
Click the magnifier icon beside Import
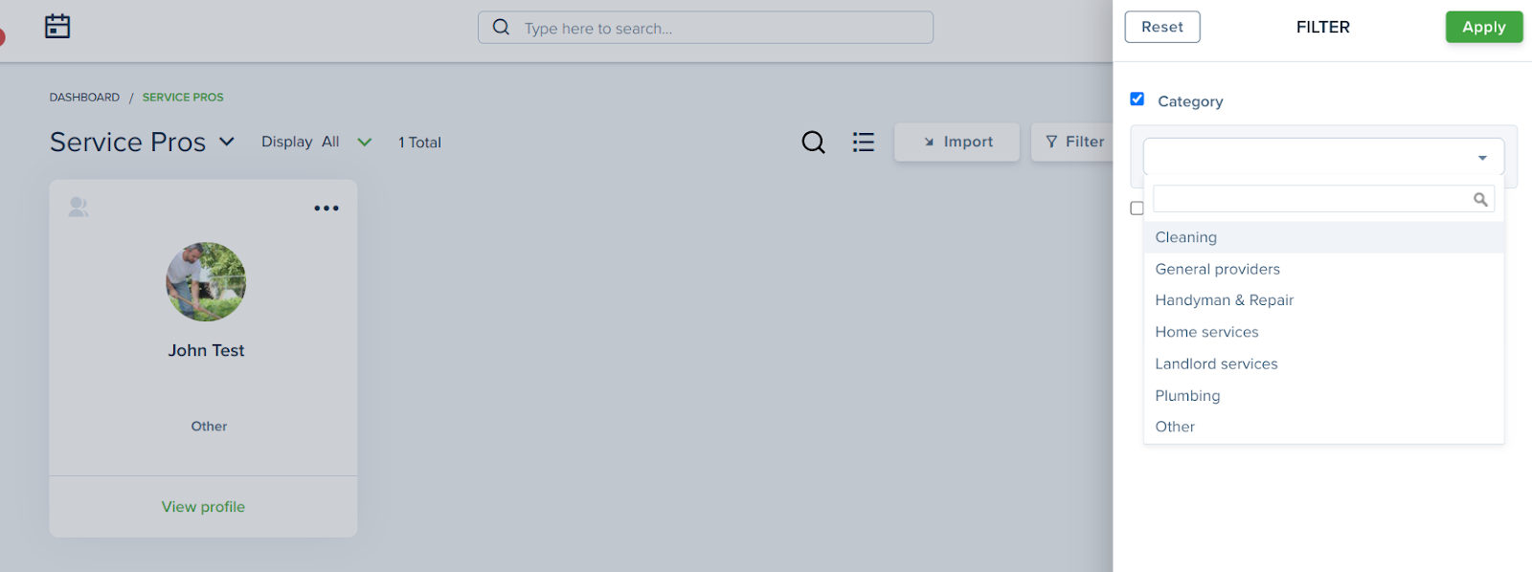(813, 143)
